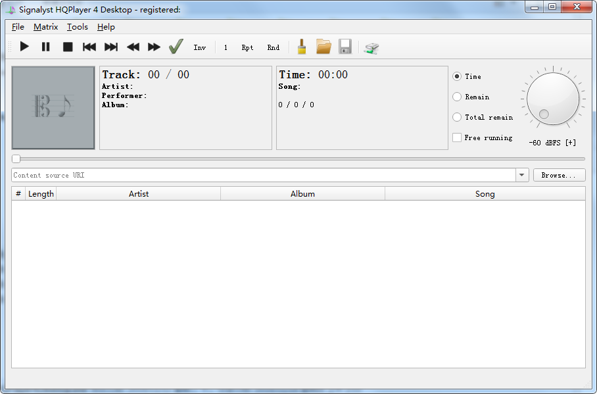Jump to the previous track
Image resolution: width=597 pixels, height=394 pixels.
pos(89,47)
